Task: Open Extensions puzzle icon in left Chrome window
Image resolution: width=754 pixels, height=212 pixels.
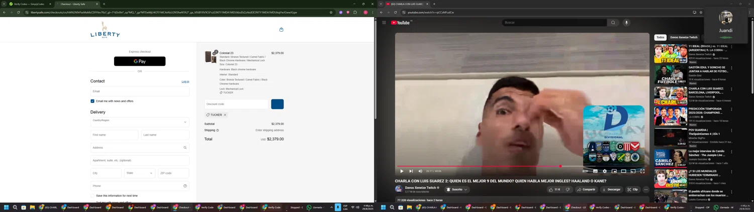Action: point(355,12)
